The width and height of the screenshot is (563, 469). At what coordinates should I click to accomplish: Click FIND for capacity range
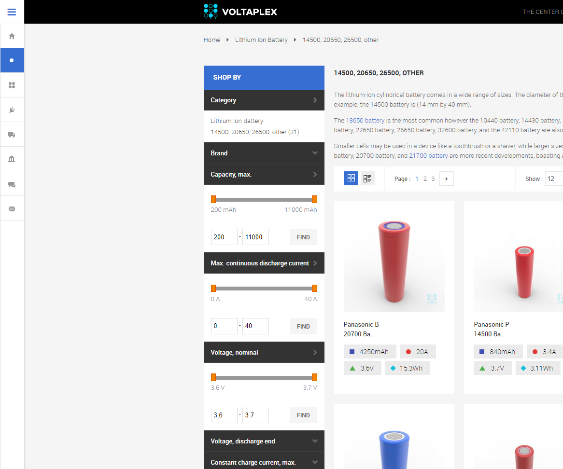pos(303,237)
